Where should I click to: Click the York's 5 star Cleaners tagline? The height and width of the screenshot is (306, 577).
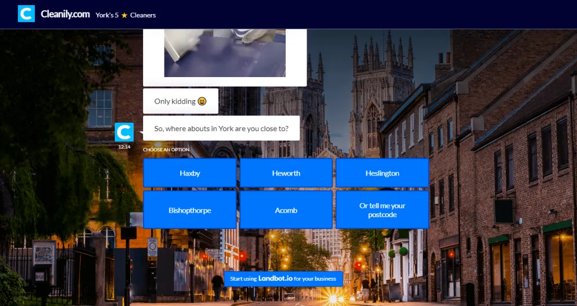point(126,15)
